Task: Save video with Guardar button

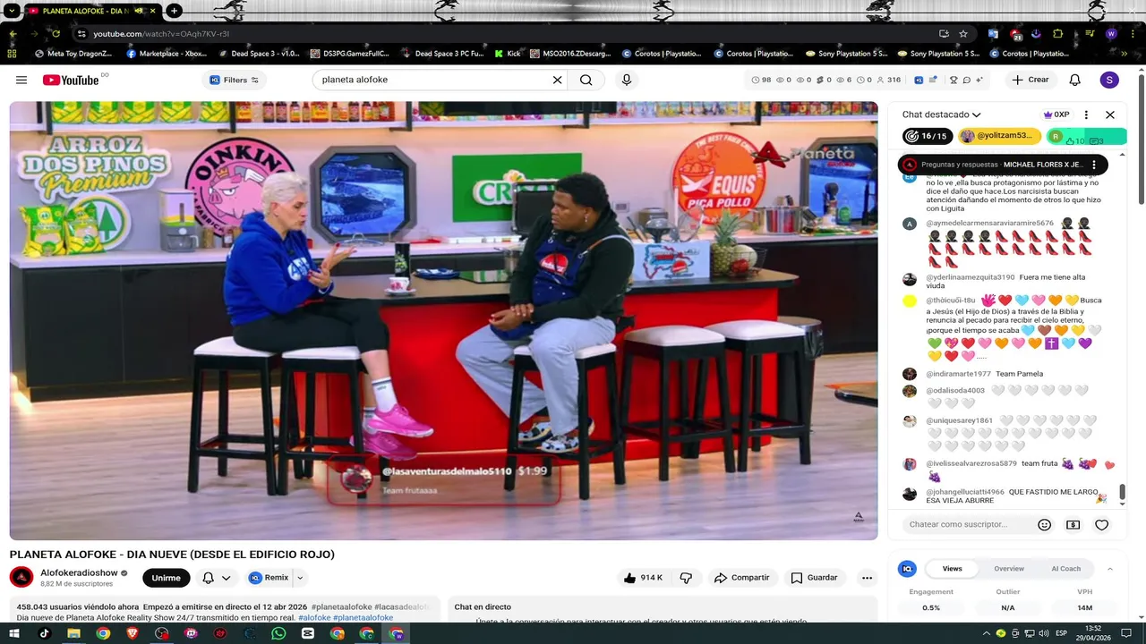Action: [814, 578]
